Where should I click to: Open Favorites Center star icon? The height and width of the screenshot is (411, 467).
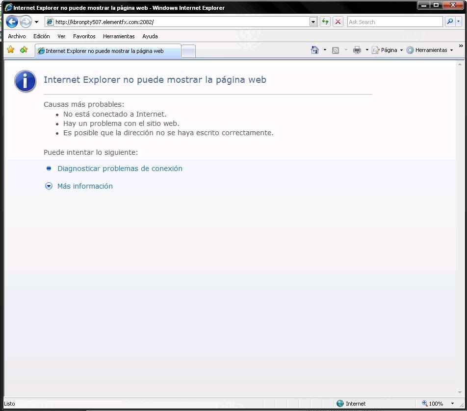(x=11, y=49)
